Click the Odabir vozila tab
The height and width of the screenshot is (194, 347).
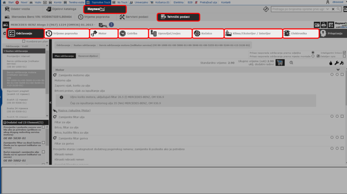pos(18,9)
